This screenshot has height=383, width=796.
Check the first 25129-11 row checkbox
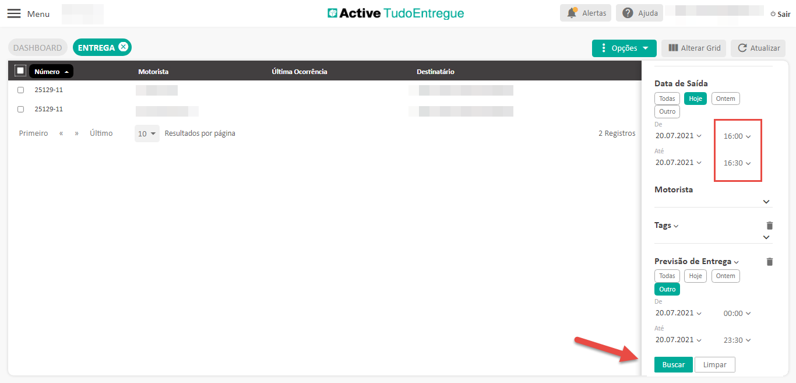pyautogui.click(x=21, y=90)
